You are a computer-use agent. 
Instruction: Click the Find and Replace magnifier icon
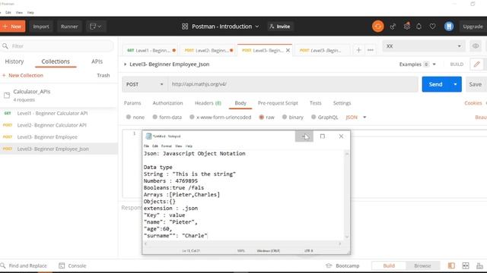point(3,265)
